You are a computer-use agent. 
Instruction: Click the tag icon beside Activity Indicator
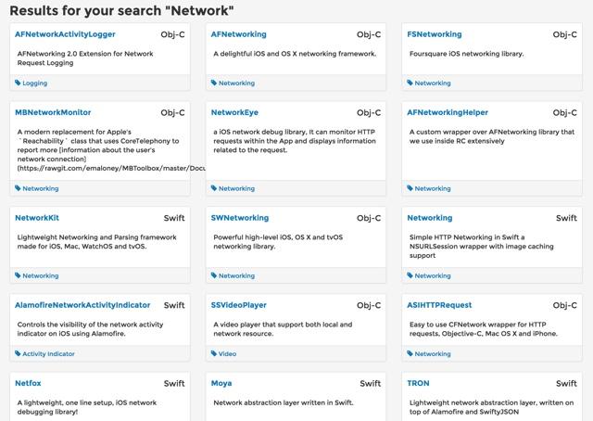[x=18, y=353]
